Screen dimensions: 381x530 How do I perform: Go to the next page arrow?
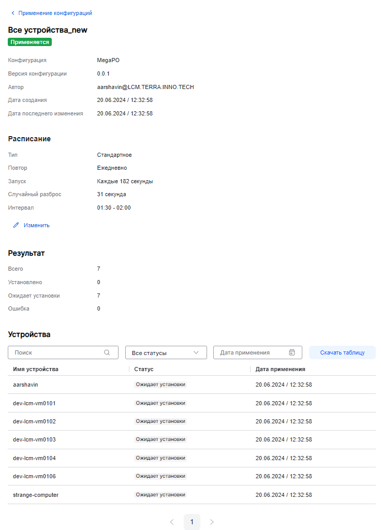(x=212, y=522)
